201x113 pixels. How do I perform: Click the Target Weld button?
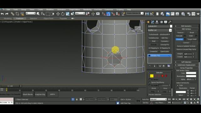(x=192, y=39)
